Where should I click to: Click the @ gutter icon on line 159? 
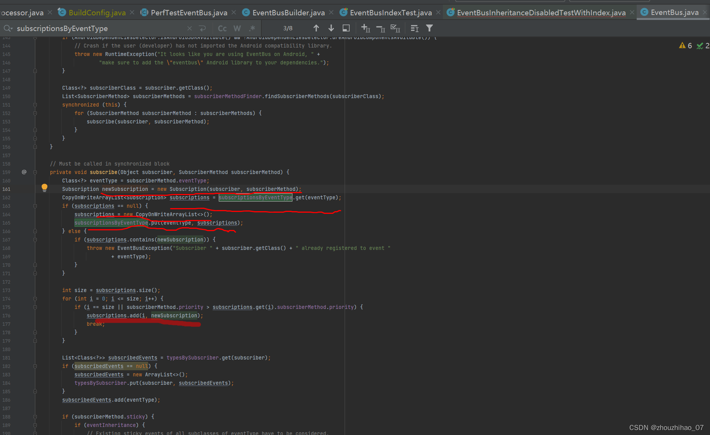pyautogui.click(x=24, y=172)
